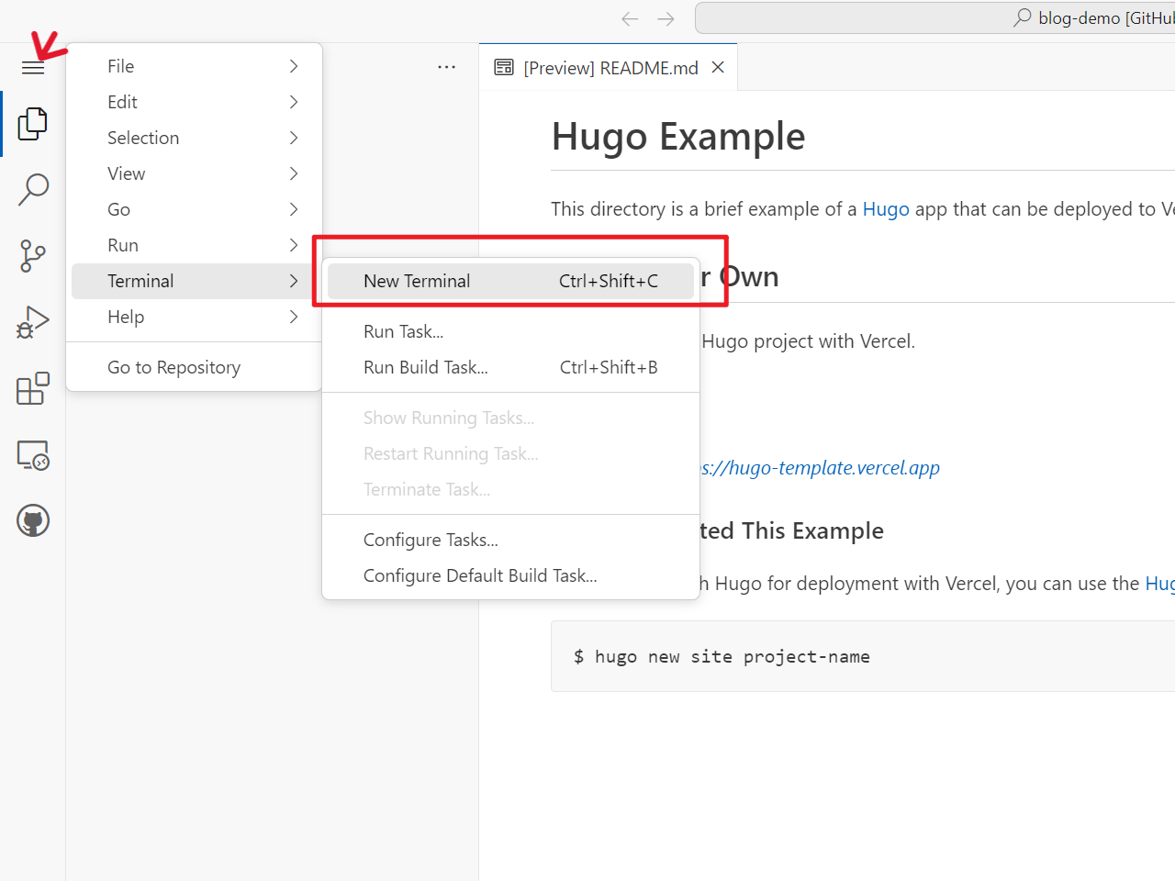This screenshot has height=881, width=1175.
Task: Click the Hugo Example heading
Action: tap(678, 137)
